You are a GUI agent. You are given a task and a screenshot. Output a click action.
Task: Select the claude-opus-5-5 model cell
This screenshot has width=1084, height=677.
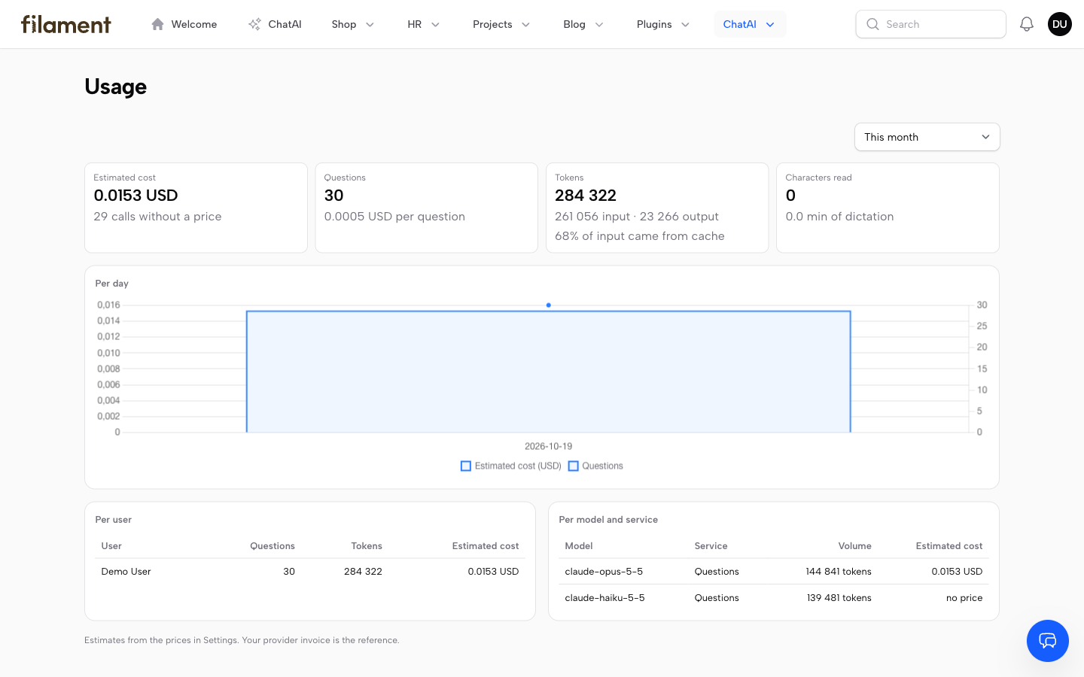coord(604,572)
